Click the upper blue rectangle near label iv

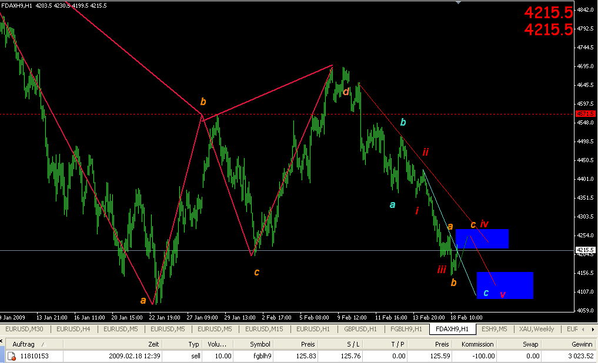482,239
